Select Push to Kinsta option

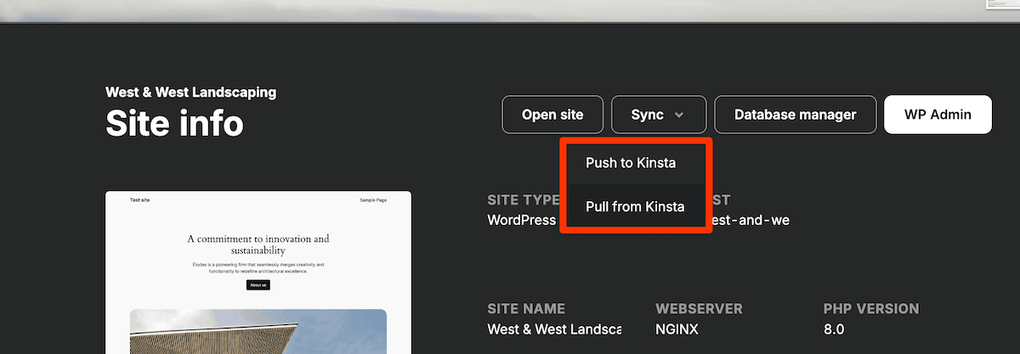pos(631,163)
